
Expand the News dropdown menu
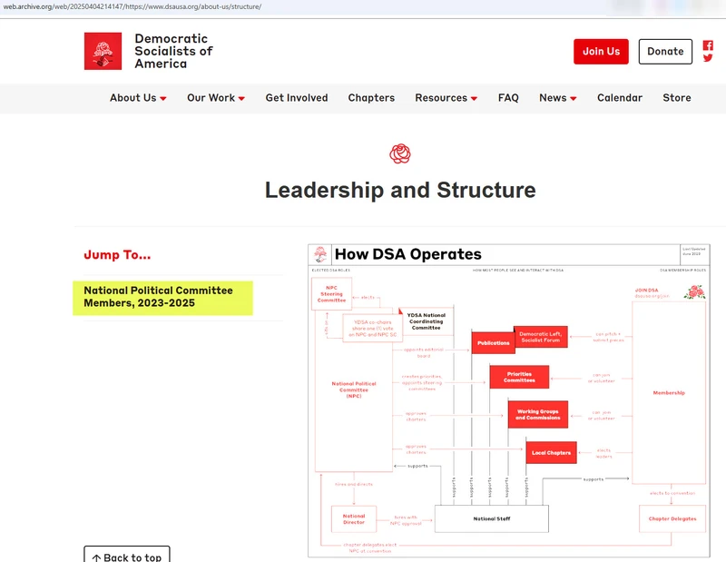pyautogui.click(x=557, y=98)
